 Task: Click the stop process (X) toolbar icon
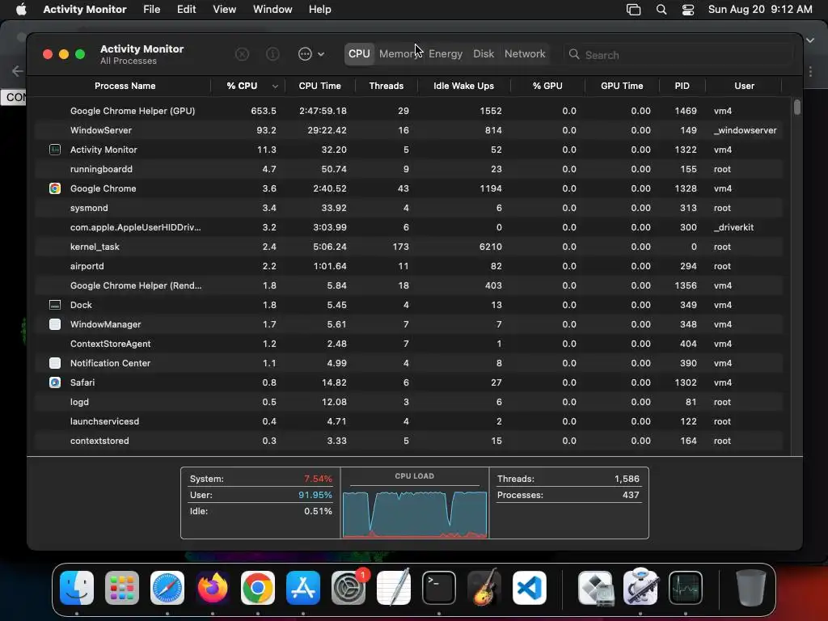click(242, 54)
